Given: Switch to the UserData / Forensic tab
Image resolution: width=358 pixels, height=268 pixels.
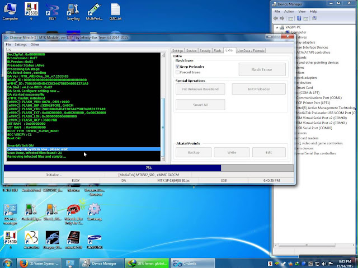Looking at the screenshot, I should [x=251, y=51].
